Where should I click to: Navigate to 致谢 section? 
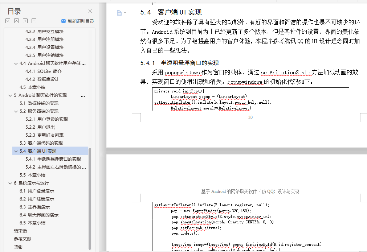tap(18, 247)
